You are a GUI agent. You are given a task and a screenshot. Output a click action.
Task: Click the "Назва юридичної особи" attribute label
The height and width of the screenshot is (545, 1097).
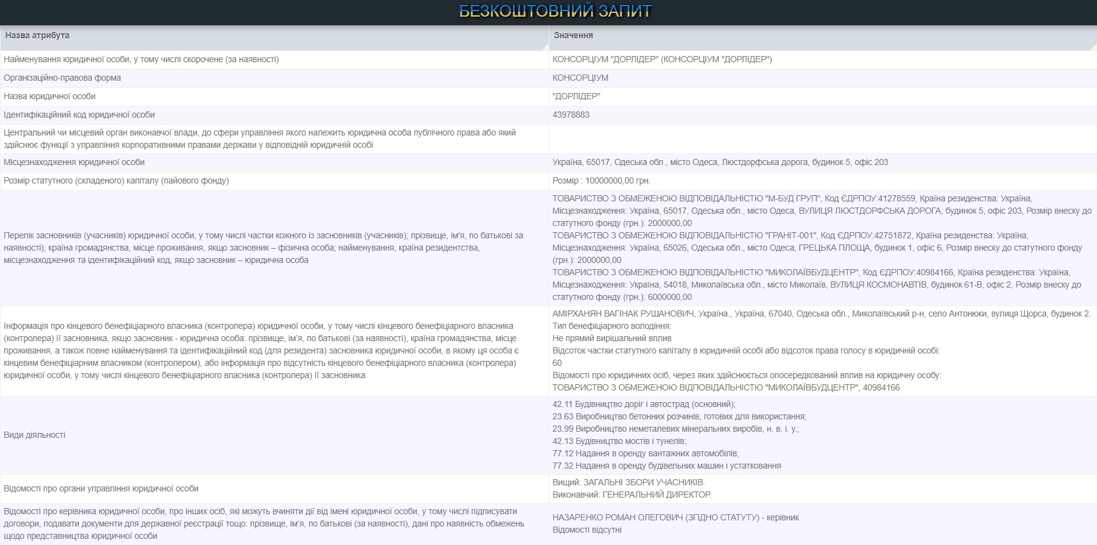pos(50,97)
